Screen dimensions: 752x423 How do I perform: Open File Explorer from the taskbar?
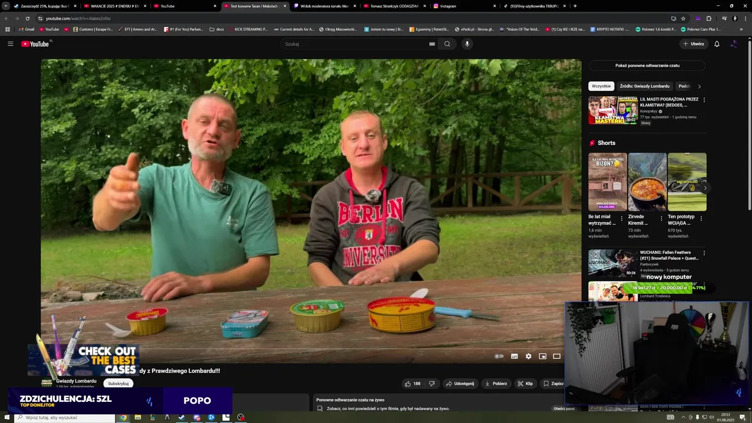click(138, 418)
